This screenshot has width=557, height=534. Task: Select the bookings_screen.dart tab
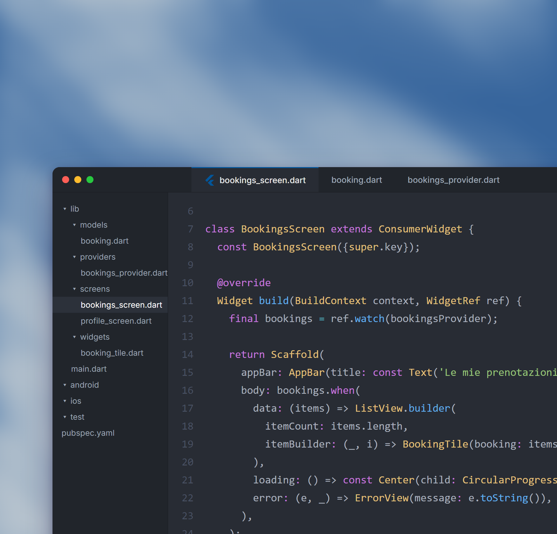(x=255, y=180)
